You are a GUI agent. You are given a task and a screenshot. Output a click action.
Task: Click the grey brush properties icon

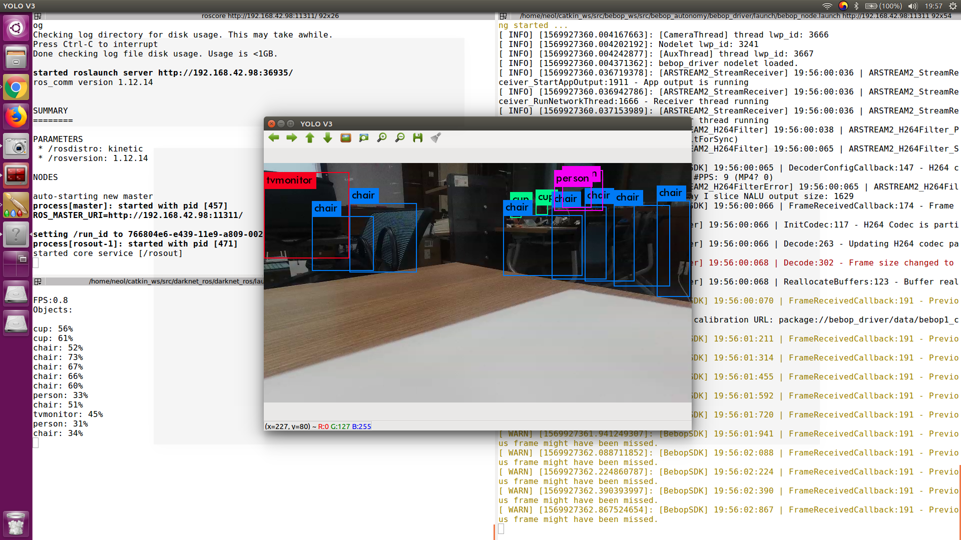click(x=435, y=137)
